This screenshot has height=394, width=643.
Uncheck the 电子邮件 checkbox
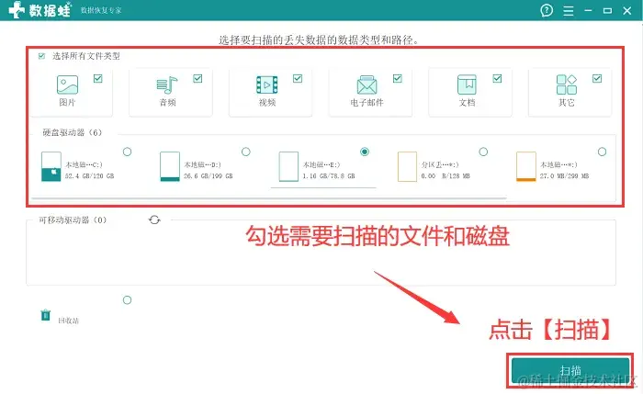398,78
